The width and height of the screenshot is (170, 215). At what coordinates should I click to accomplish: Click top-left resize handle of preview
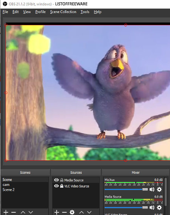pos(6,25)
